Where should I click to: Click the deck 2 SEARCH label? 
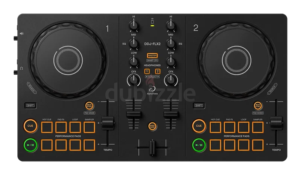coord(272,88)
